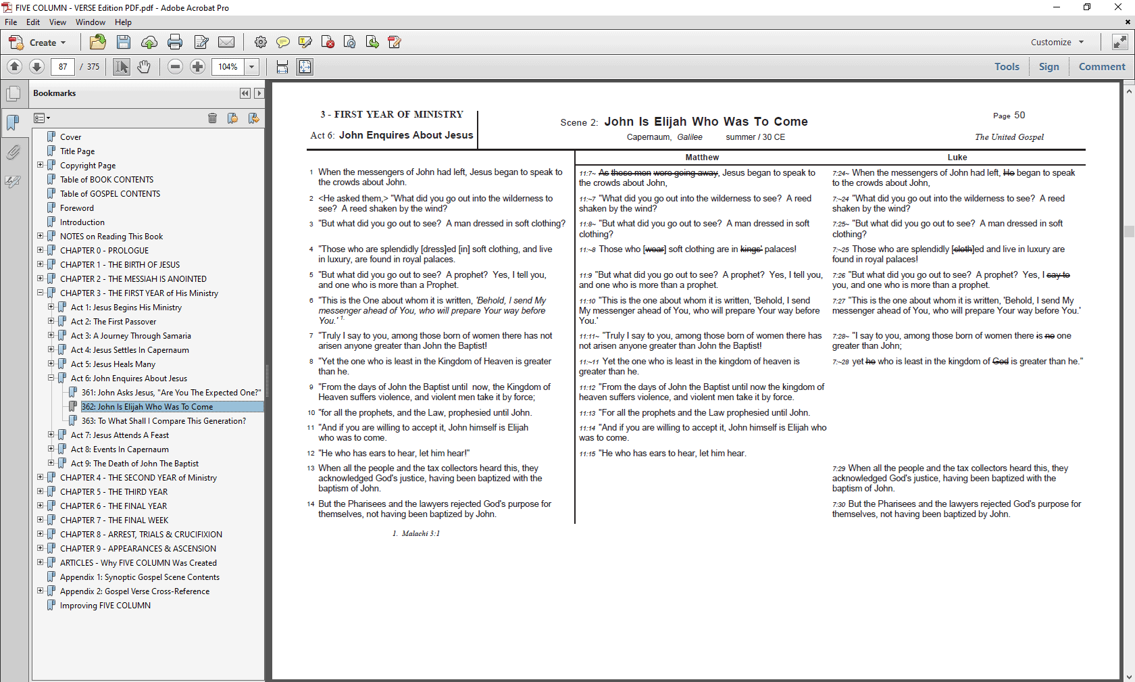Toggle read mode icon at top right

tap(1120, 42)
